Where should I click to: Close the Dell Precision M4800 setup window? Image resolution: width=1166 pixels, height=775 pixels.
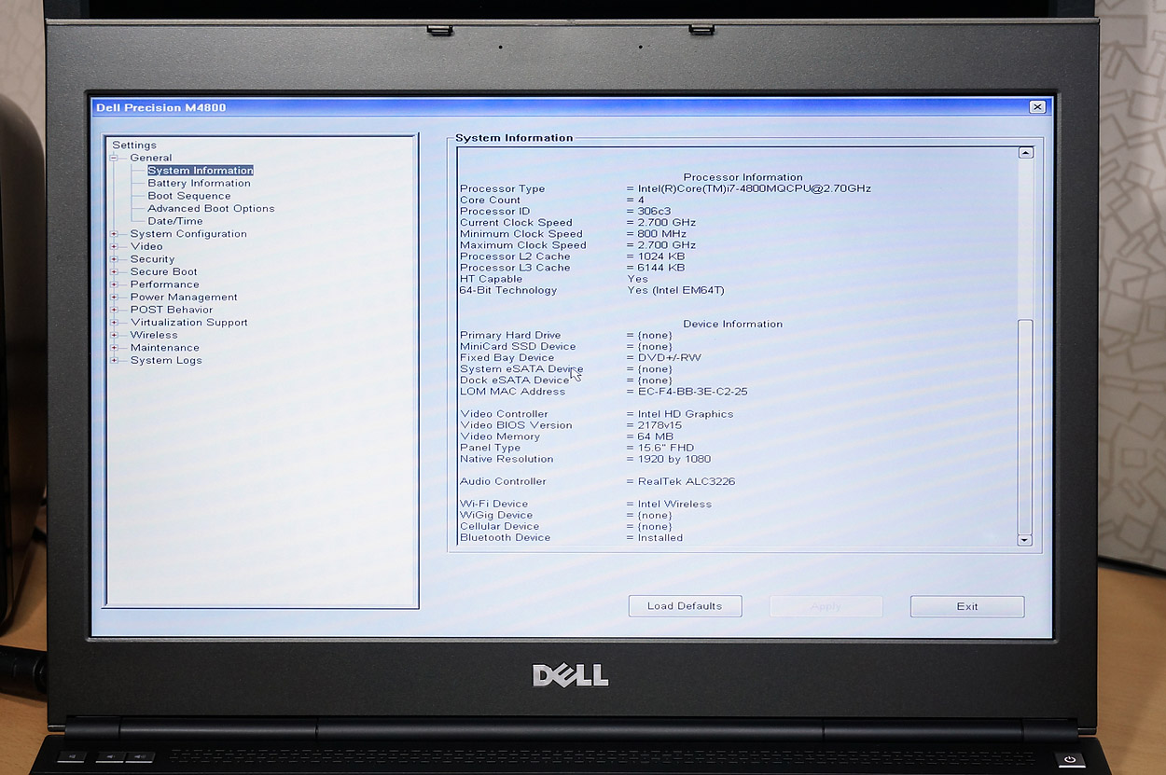coord(1037,107)
